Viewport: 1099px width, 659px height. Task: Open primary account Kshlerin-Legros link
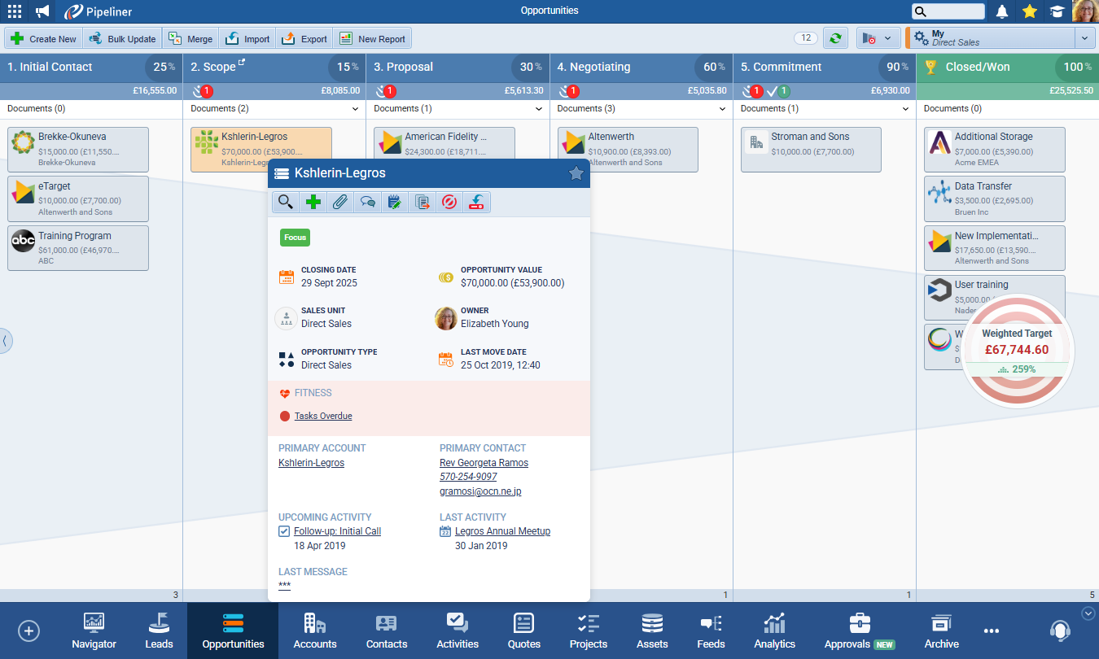311,463
